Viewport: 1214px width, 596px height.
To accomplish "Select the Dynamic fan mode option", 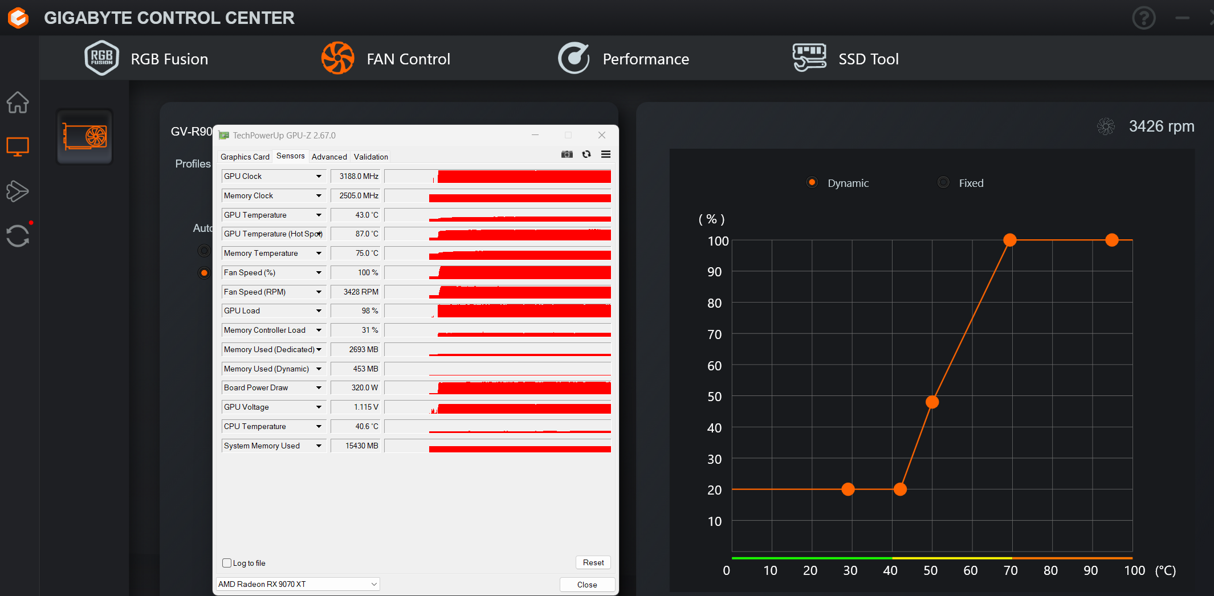I will click(x=812, y=182).
